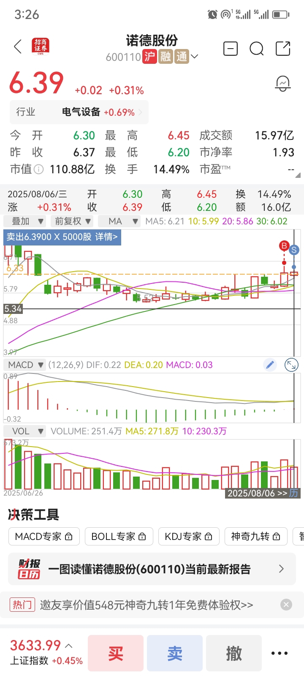304x676 pixels.
Task: Tap the 热门 tag icon
Action: (x=22, y=605)
